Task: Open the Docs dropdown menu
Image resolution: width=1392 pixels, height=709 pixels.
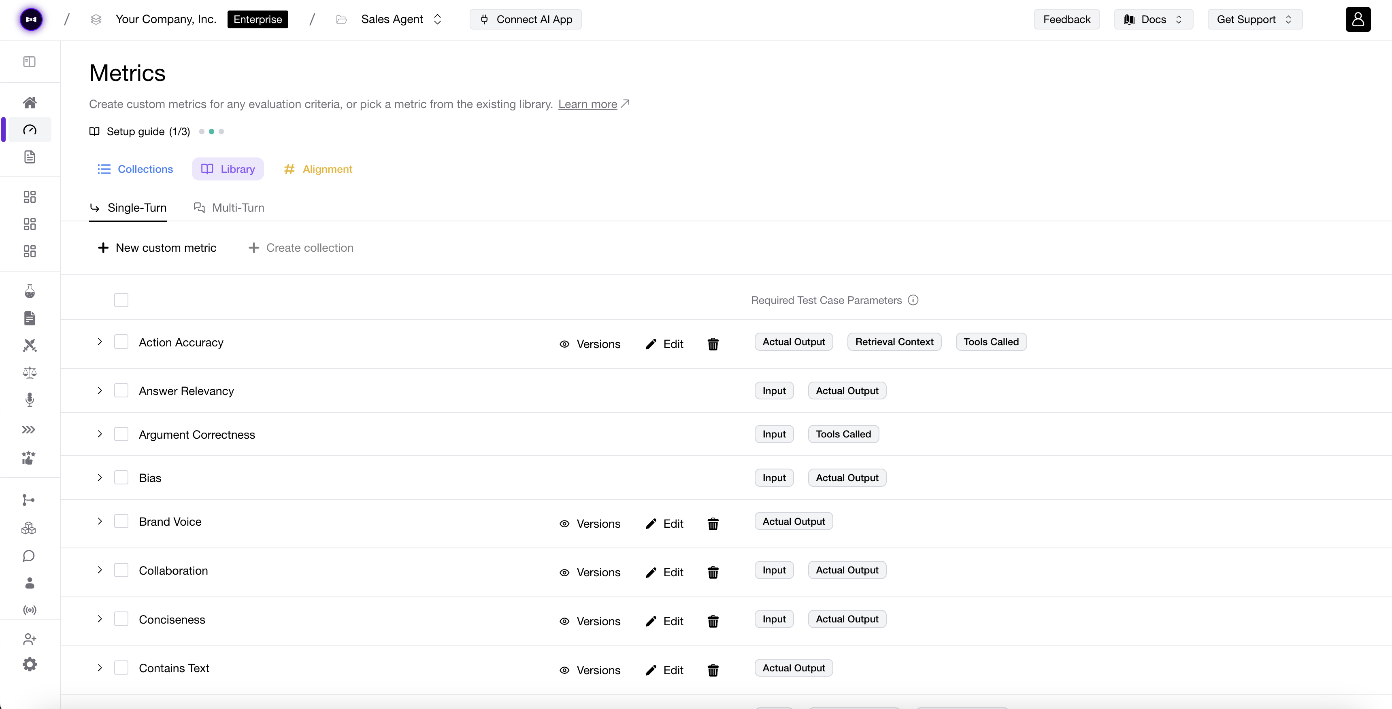Action: [x=1153, y=19]
